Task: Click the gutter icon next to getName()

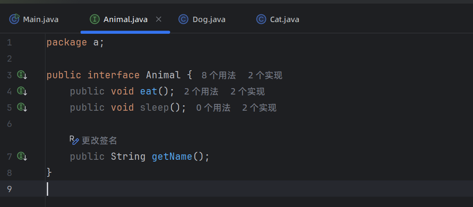Action: [22, 157]
